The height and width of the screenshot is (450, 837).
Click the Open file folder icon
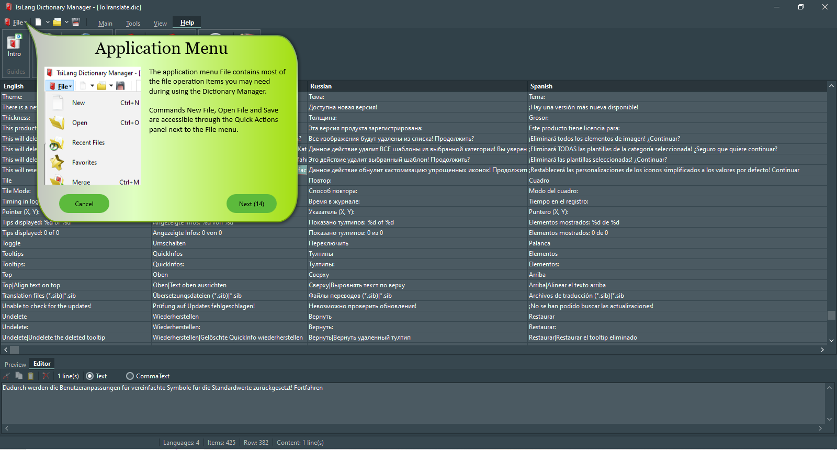click(x=57, y=22)
